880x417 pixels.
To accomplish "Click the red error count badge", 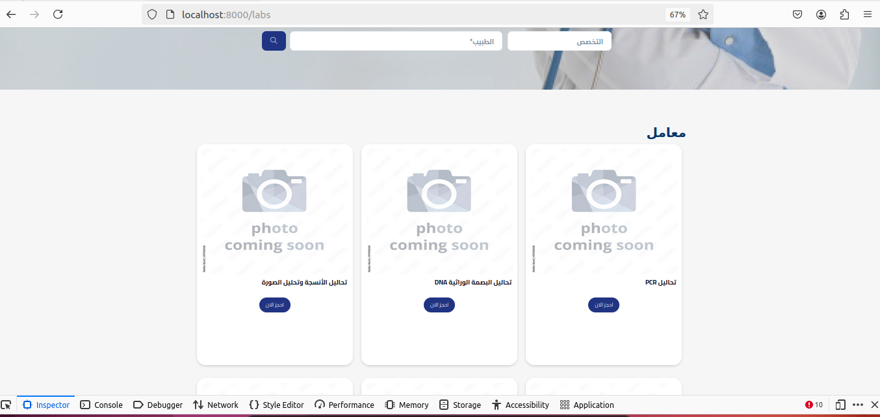I will 814,405.
